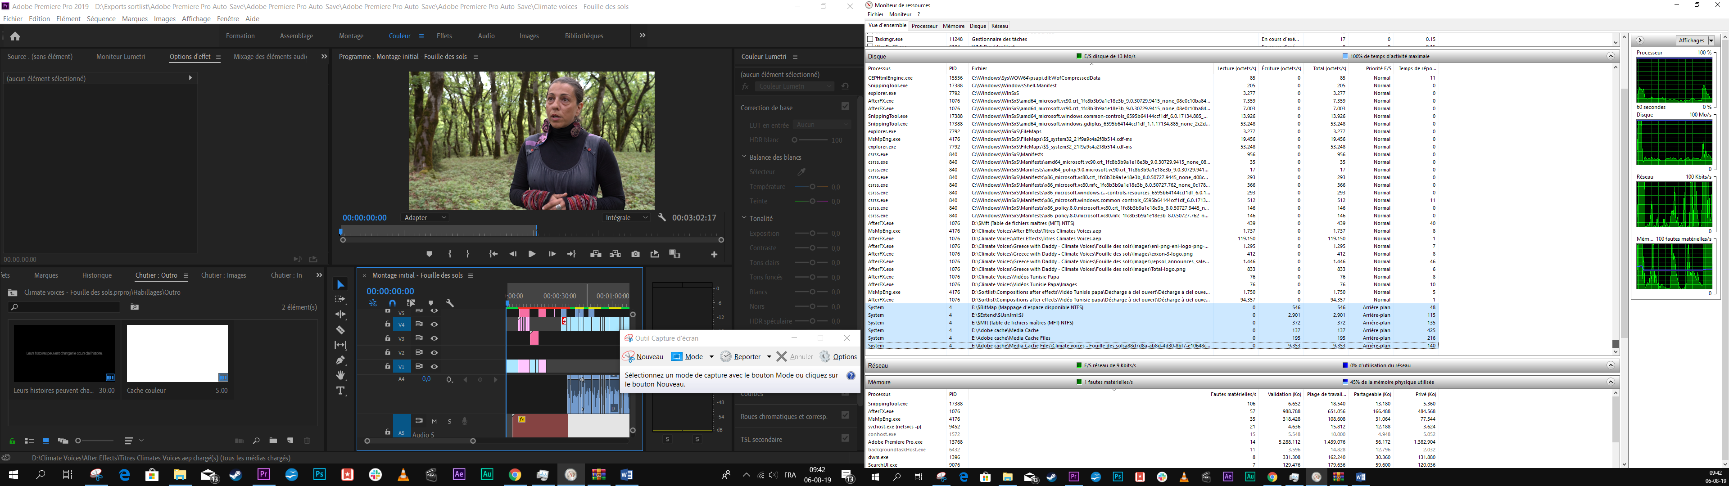Screen dimensions: 1729x486
Task: Open the Mémoire tab in Resource Monitor
Action: (x=954, y=26)
